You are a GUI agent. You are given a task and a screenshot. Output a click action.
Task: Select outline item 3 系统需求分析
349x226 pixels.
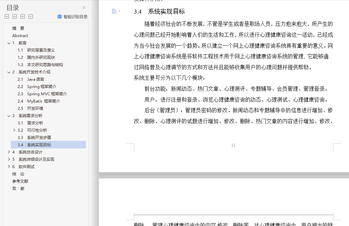[27, 116]
